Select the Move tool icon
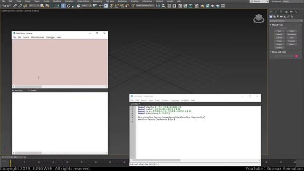The width and height of the screenshot is (304, 171). (63, 6)
